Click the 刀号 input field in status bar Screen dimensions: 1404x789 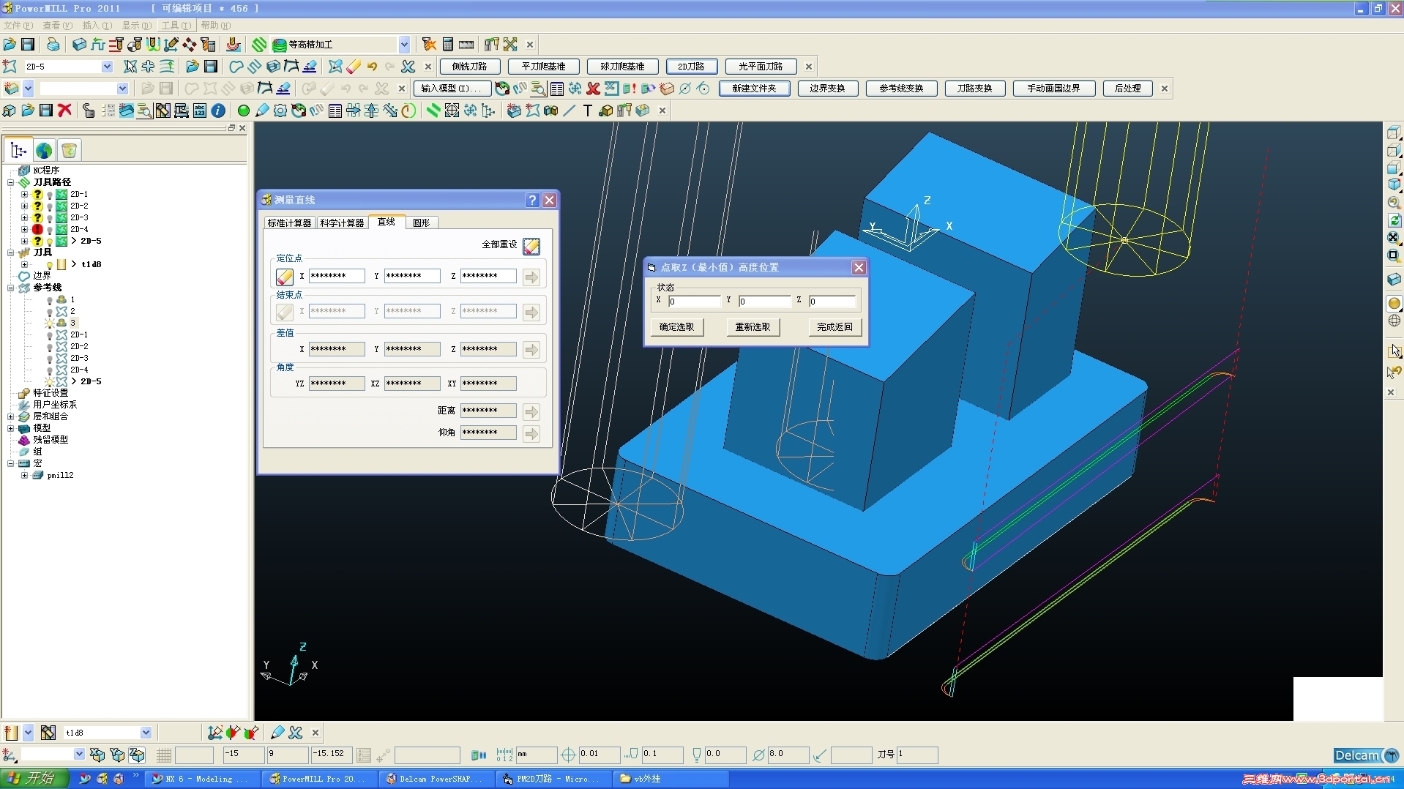point(917,755)
